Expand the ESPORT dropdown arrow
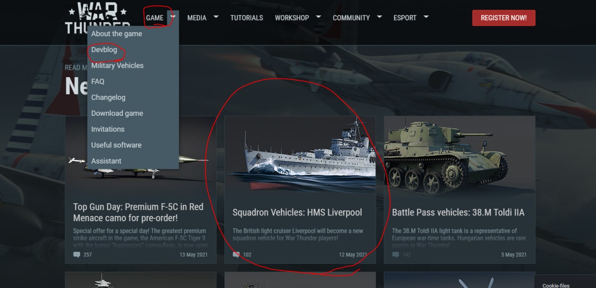This screenshot has height=288, width=596. point(426,17)
